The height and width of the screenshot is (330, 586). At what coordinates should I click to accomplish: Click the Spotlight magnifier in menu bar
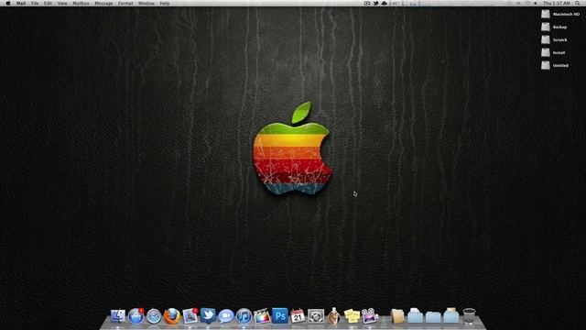(578, 4)
